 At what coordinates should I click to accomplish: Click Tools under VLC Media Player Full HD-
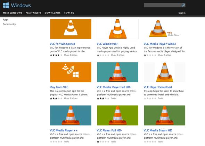click(113, 98)
